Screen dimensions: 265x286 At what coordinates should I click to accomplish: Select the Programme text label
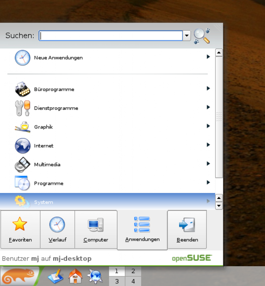49,183
